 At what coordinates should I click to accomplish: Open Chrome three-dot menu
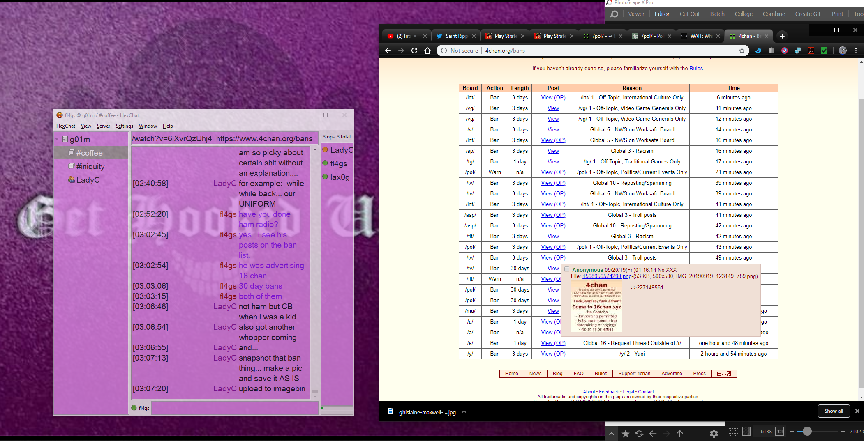pyautogui.click(x=856, y=51)
